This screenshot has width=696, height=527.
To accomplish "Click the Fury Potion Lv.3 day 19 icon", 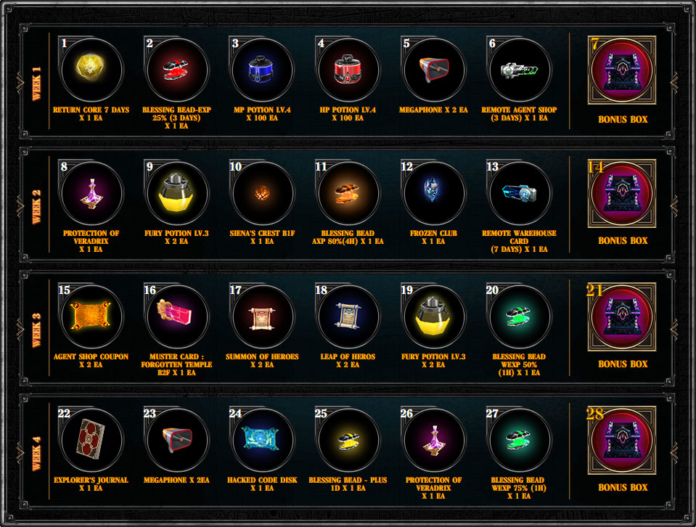I will (434, 316).
